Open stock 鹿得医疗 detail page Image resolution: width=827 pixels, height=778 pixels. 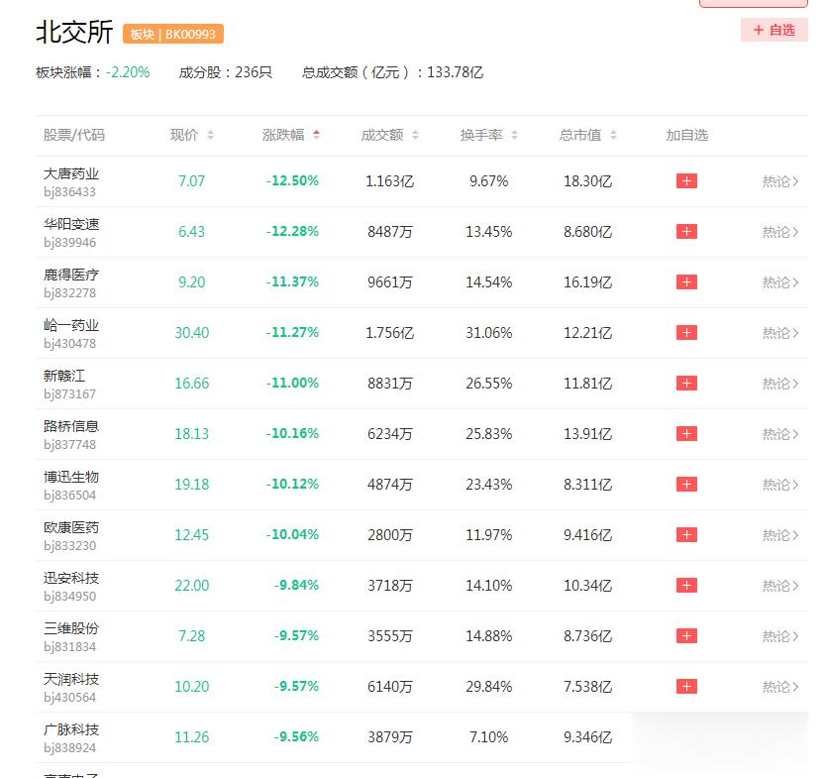click(x=71, y=275)
